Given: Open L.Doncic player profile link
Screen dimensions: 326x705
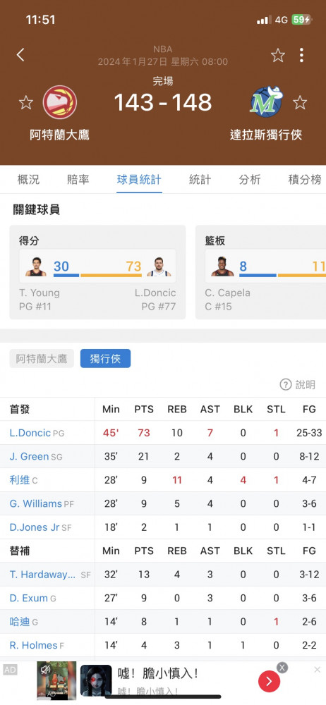Looking at the screenshot, I should 30,433.
